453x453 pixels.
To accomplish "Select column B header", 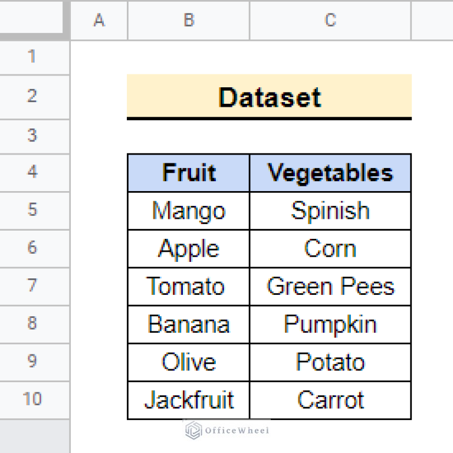I will 189,20.
